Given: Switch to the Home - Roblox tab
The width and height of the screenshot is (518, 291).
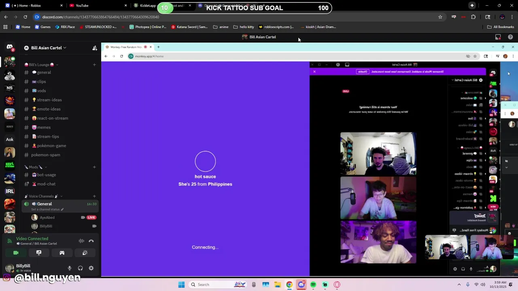Looking at the screenshot, I should [x=30, y=6].
